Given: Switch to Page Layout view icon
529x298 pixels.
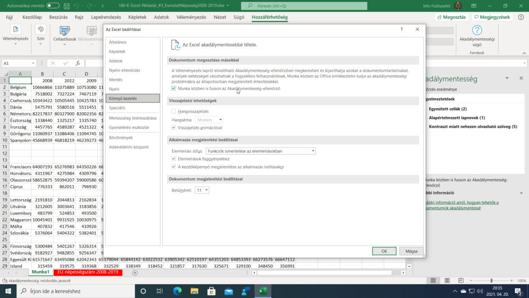Looking at the screenshot, I should (447, 280).
